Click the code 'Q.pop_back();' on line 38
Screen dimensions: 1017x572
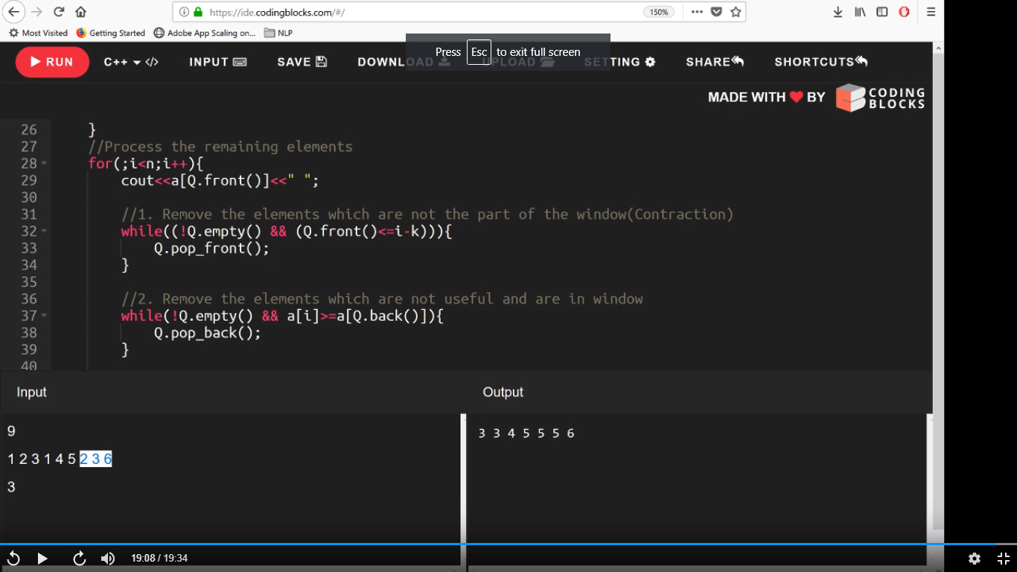click(208, 333)
